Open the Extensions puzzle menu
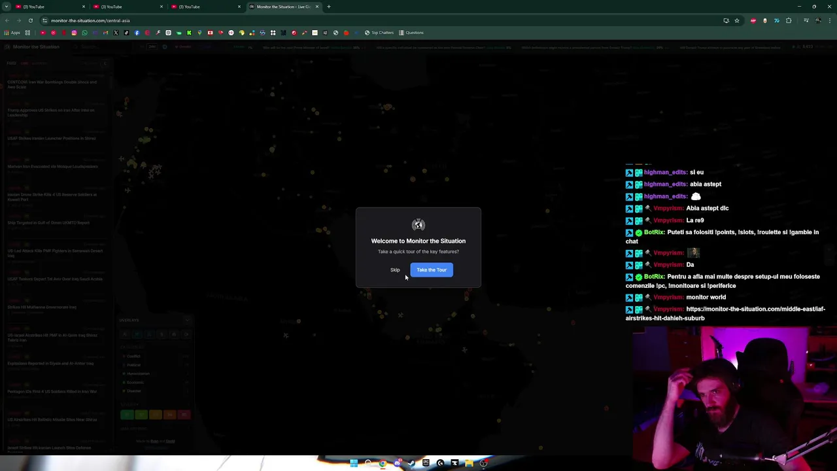837x471 pixels. 789,20
